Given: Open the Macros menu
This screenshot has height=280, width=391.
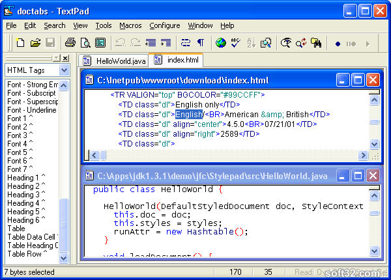Looking at the screenshot, I should [x=130, y=25].
